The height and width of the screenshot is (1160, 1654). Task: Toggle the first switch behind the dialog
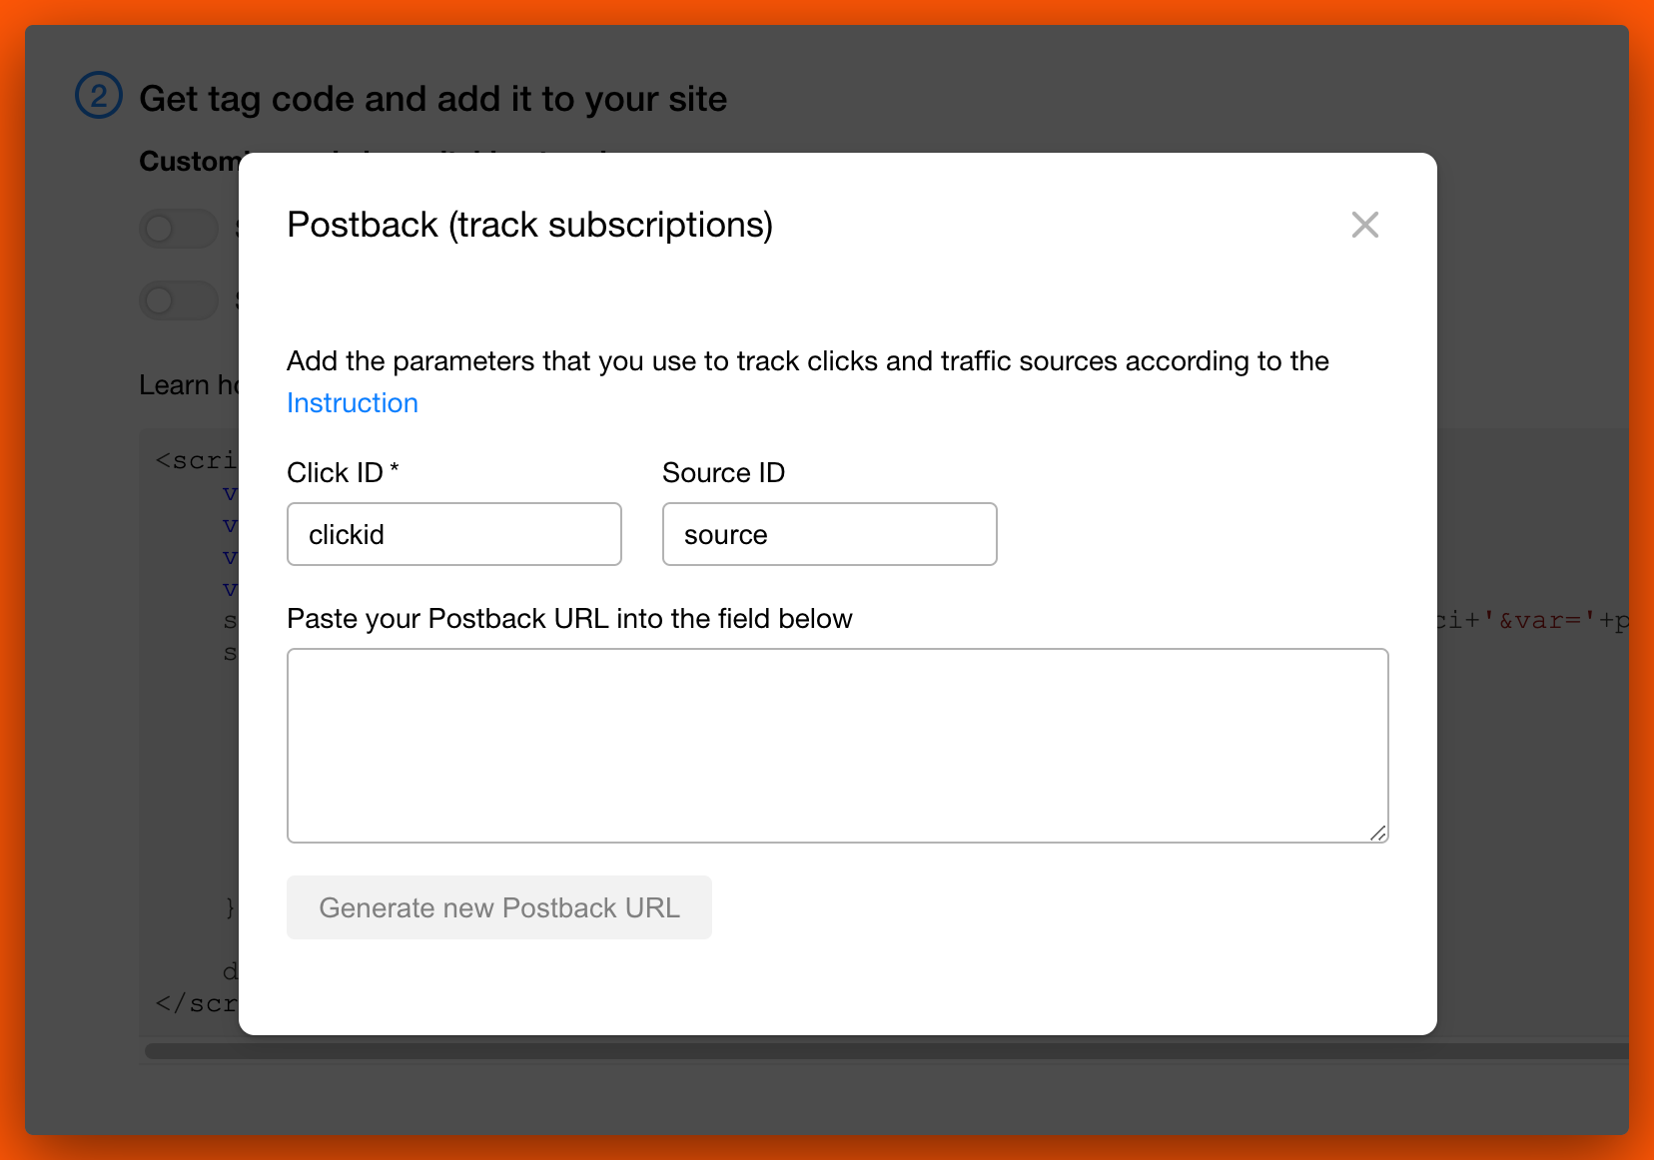(x=179, y=229)
